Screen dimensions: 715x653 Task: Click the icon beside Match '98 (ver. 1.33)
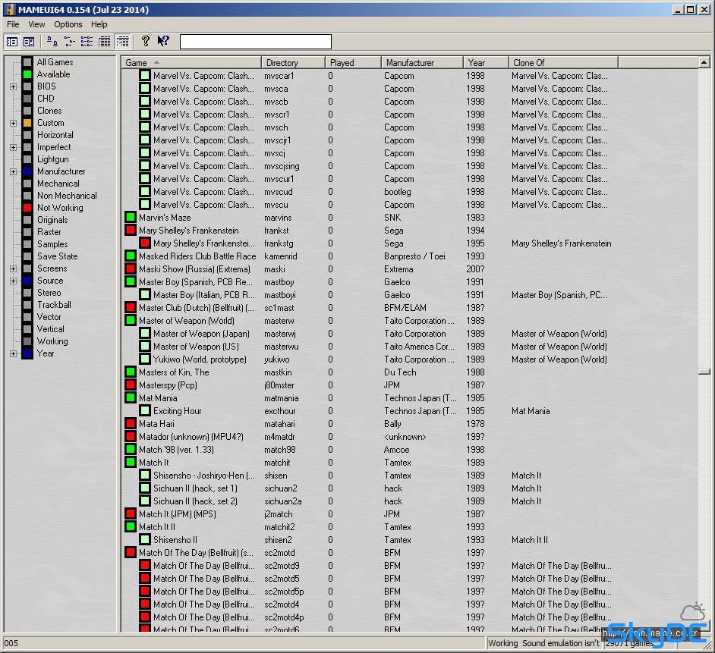tap(131, 449)
